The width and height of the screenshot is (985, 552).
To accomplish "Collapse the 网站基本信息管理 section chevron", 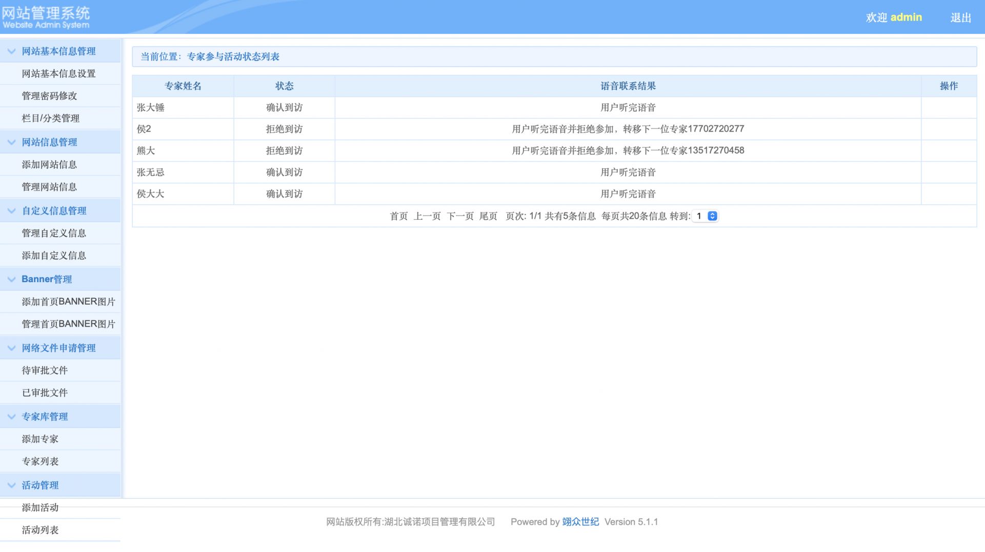I will click(11, 51).
